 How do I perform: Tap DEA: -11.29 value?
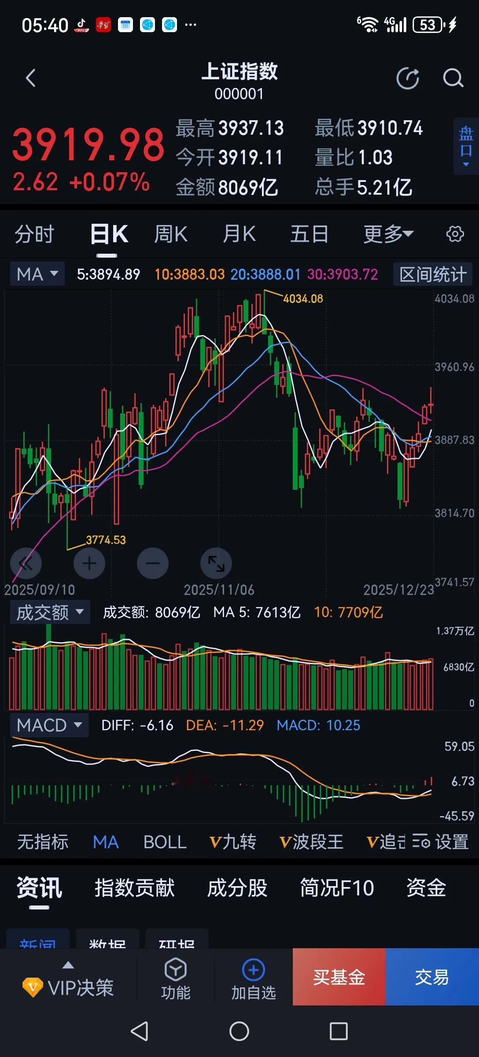click(x=225, y=725)
